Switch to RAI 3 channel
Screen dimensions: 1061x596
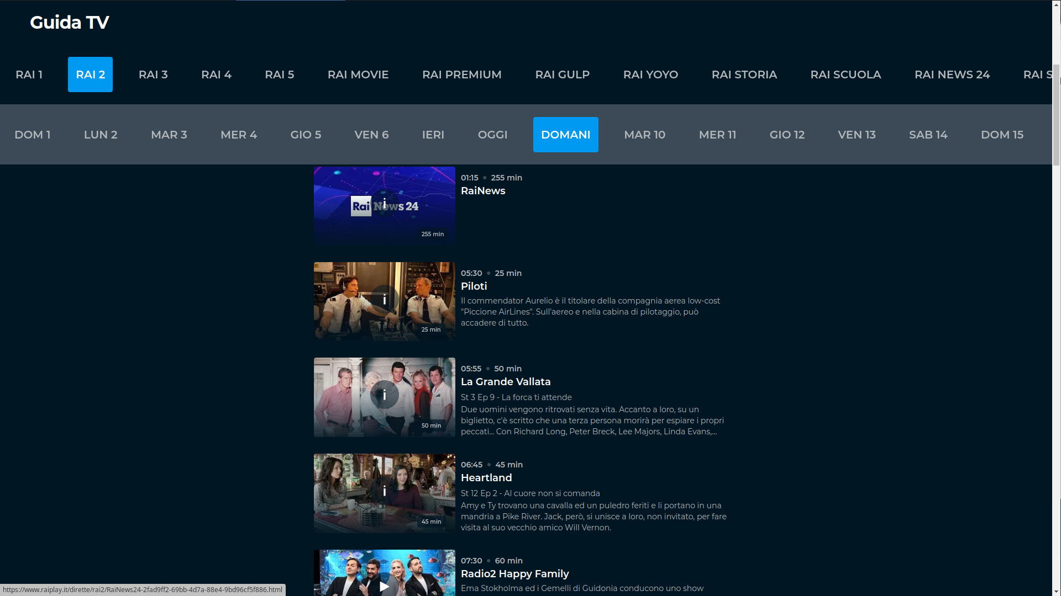pyautogui.click(x=153, y=74)
